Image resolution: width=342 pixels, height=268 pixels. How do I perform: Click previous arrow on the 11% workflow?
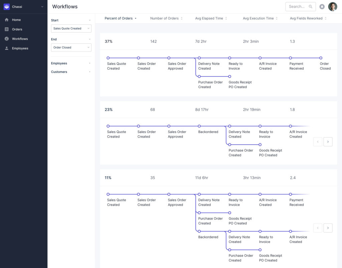click(x=318, y=228)
